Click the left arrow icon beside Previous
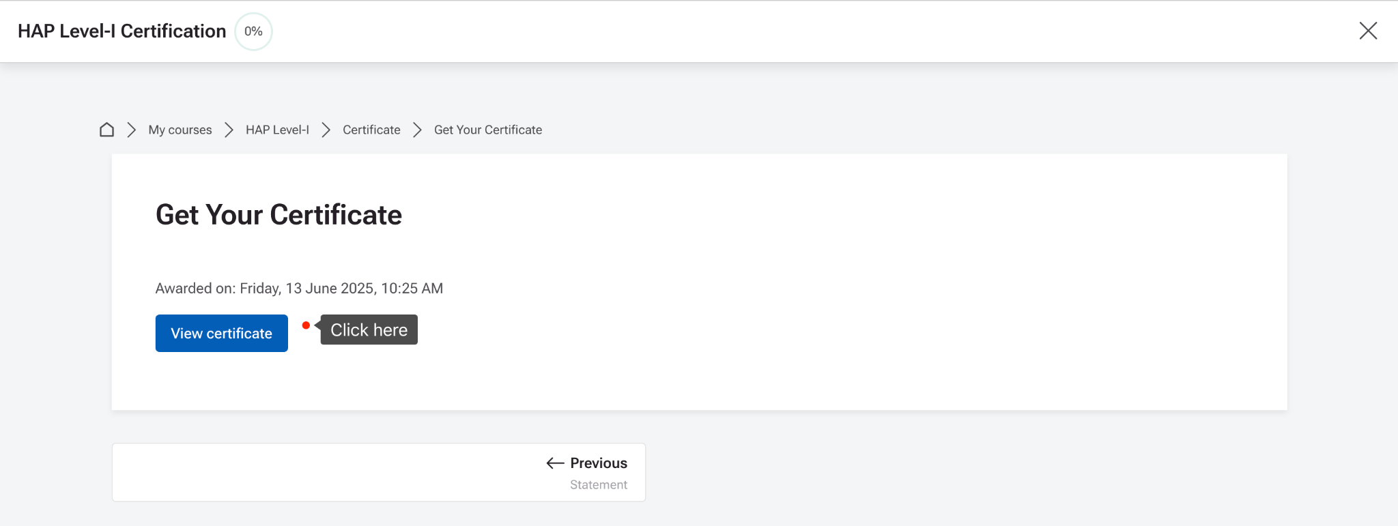This screenshot has height=526, width=1398. point(555,463)
